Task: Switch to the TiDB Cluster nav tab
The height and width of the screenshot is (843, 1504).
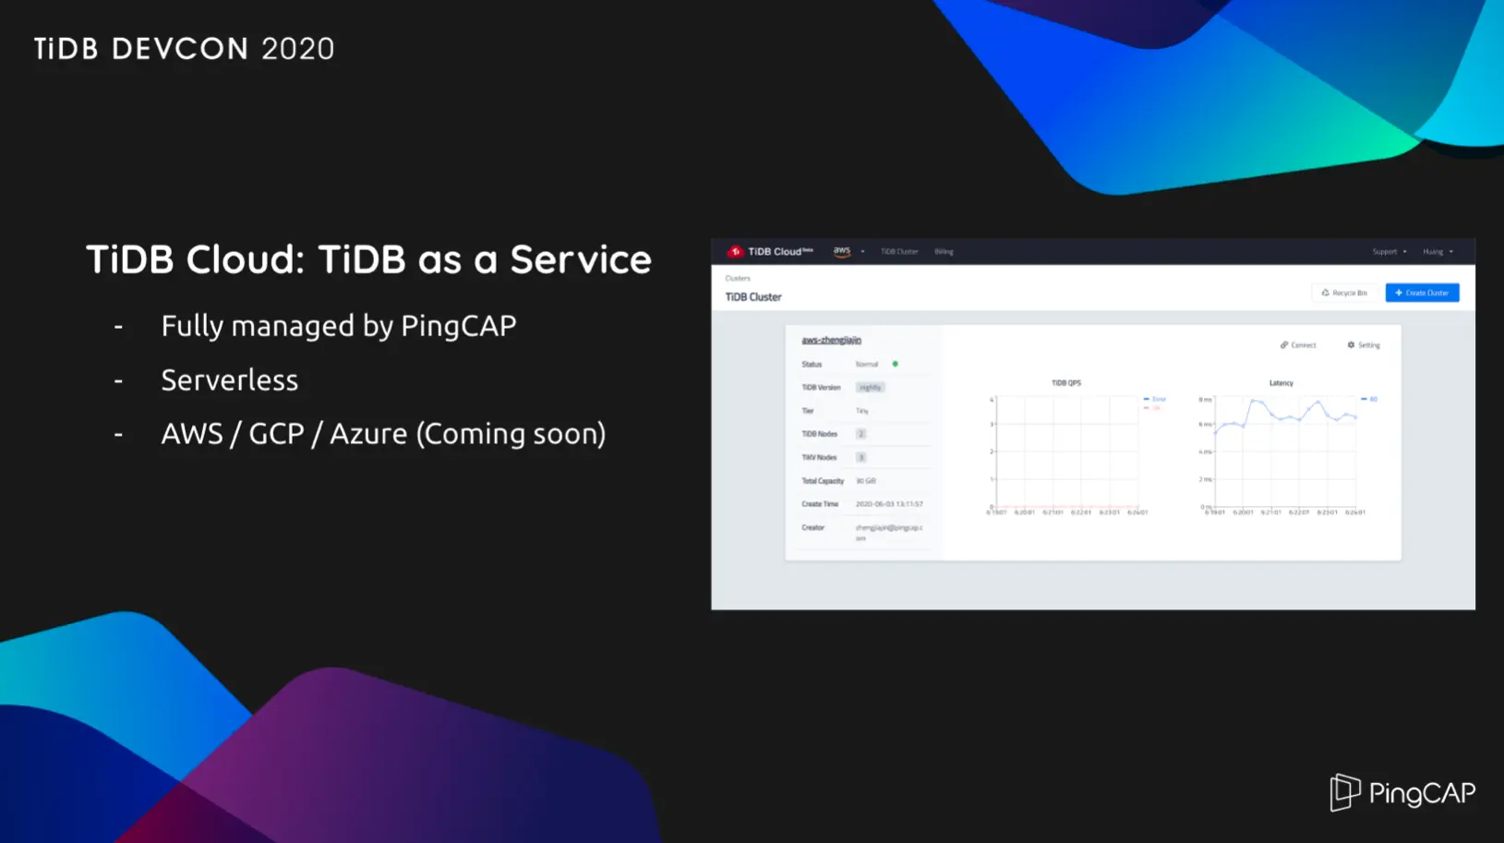Action: coord(899,251)
